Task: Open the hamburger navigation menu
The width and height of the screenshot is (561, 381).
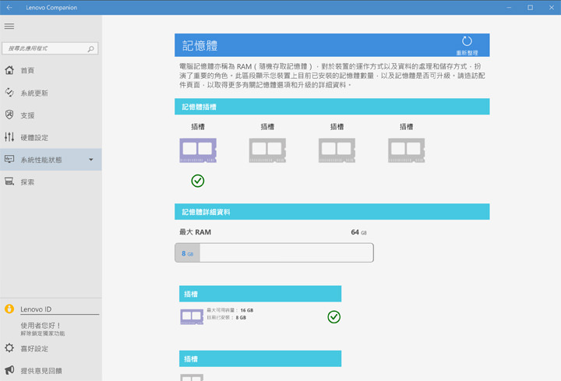Action: (9, 26)
